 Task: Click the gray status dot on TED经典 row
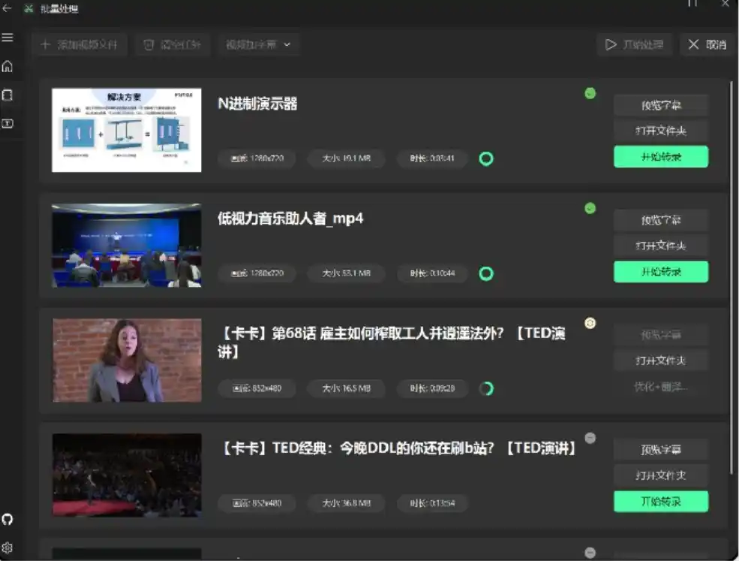pos(590,438)
